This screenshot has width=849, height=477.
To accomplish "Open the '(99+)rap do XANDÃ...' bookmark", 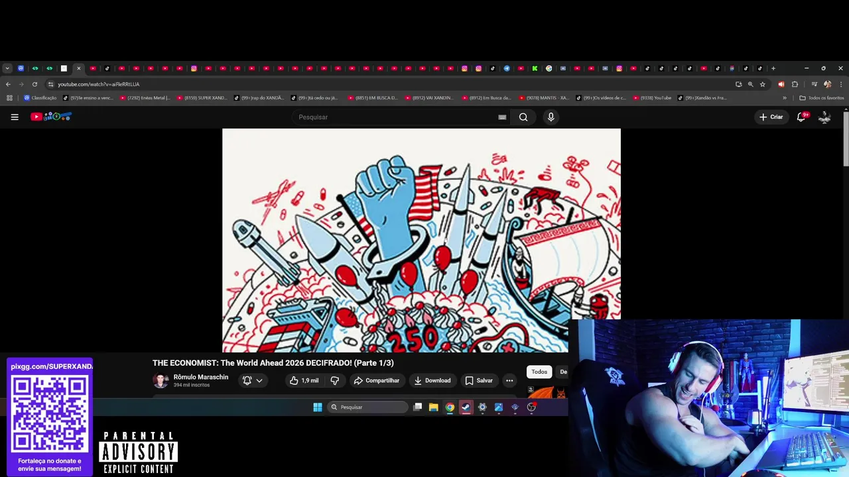I will point(259,98).
